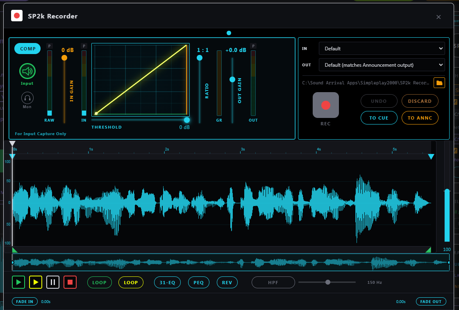Click the white playhead marker at 0s
The height and width of the screenshot is (310, 459).
click(x=12, y=143)
